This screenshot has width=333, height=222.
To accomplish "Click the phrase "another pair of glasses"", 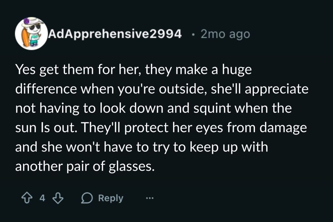I will pyautogui.click(x=84, y=166).
